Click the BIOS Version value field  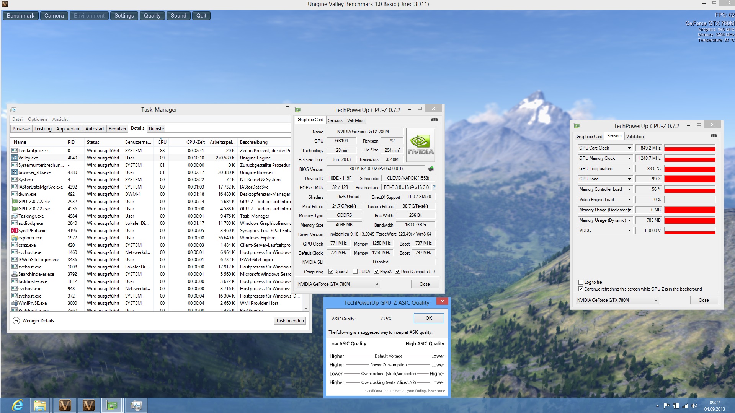pos(376,169)
